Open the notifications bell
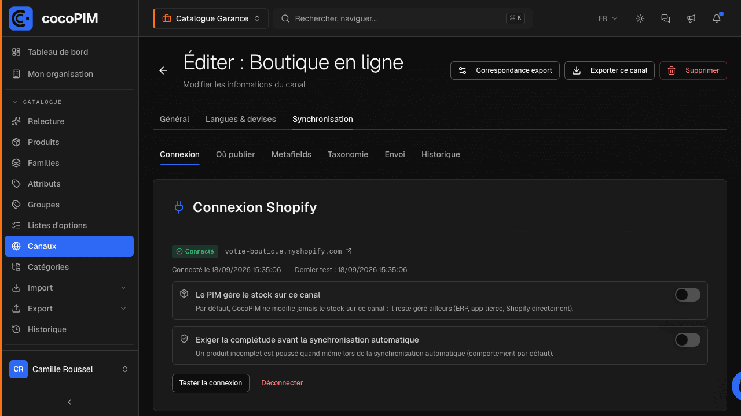The image size is (741, 416). click(x=717, y=18)
